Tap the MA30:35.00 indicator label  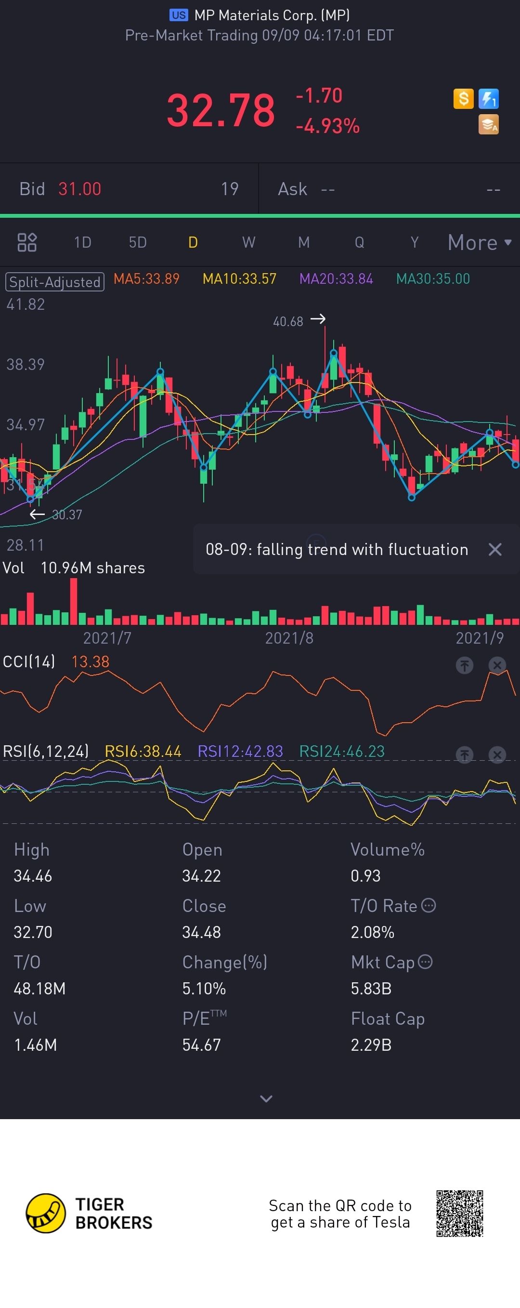[x=433, y=279]
